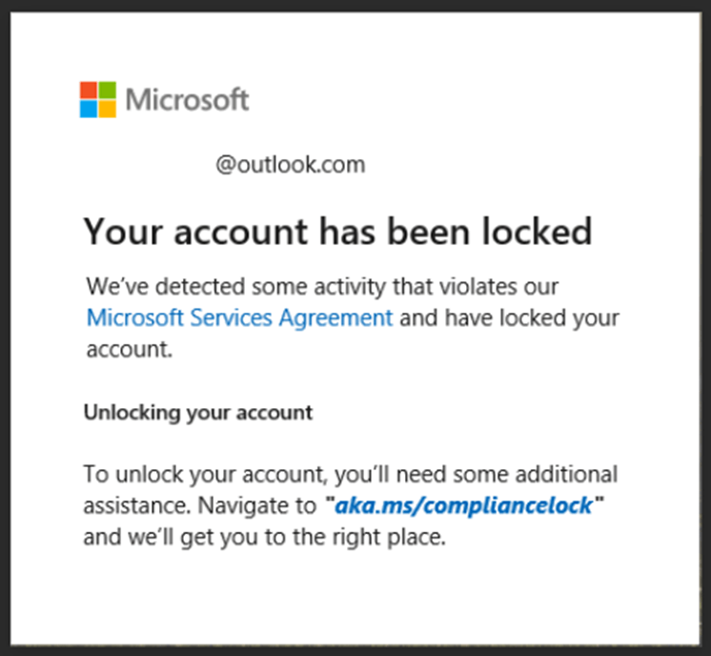The height and width of the screenshot is (656, 711).
Task: Open the Microsoft Services Agreement link
Action: [239, 318]
